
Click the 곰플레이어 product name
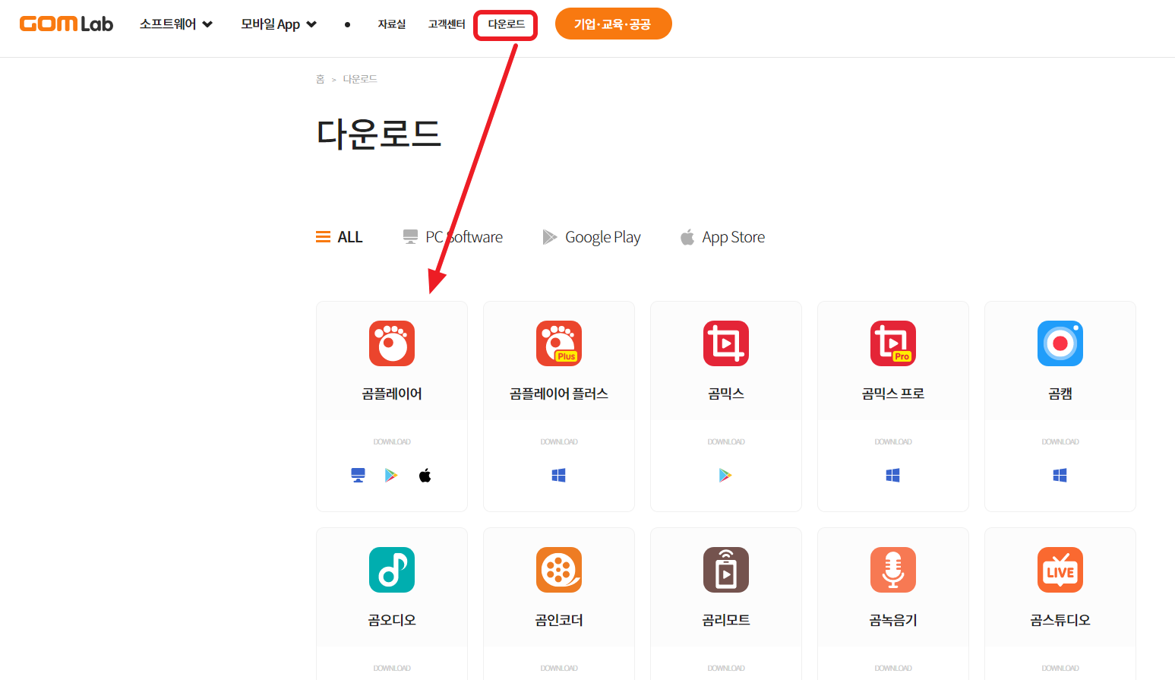click(392, 394)
